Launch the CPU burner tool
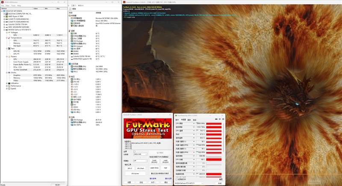Image resolution: width=342 pixels, height=186 pixels. click(135, 174)
